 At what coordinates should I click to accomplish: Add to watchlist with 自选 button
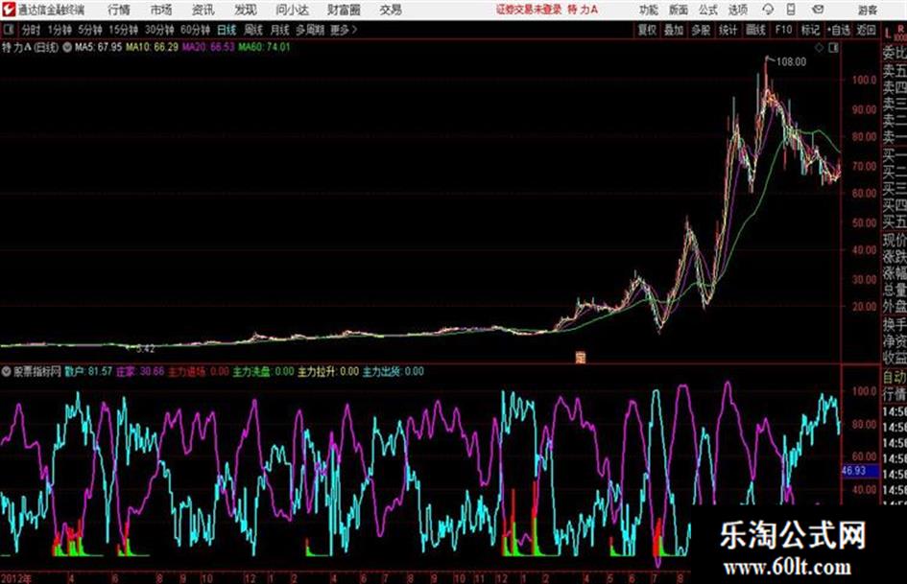point(839,30)
